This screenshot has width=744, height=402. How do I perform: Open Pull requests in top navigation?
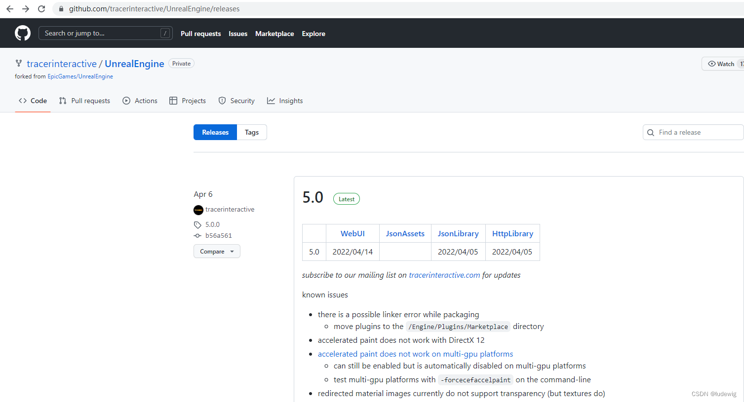click(x=200, y=34)
